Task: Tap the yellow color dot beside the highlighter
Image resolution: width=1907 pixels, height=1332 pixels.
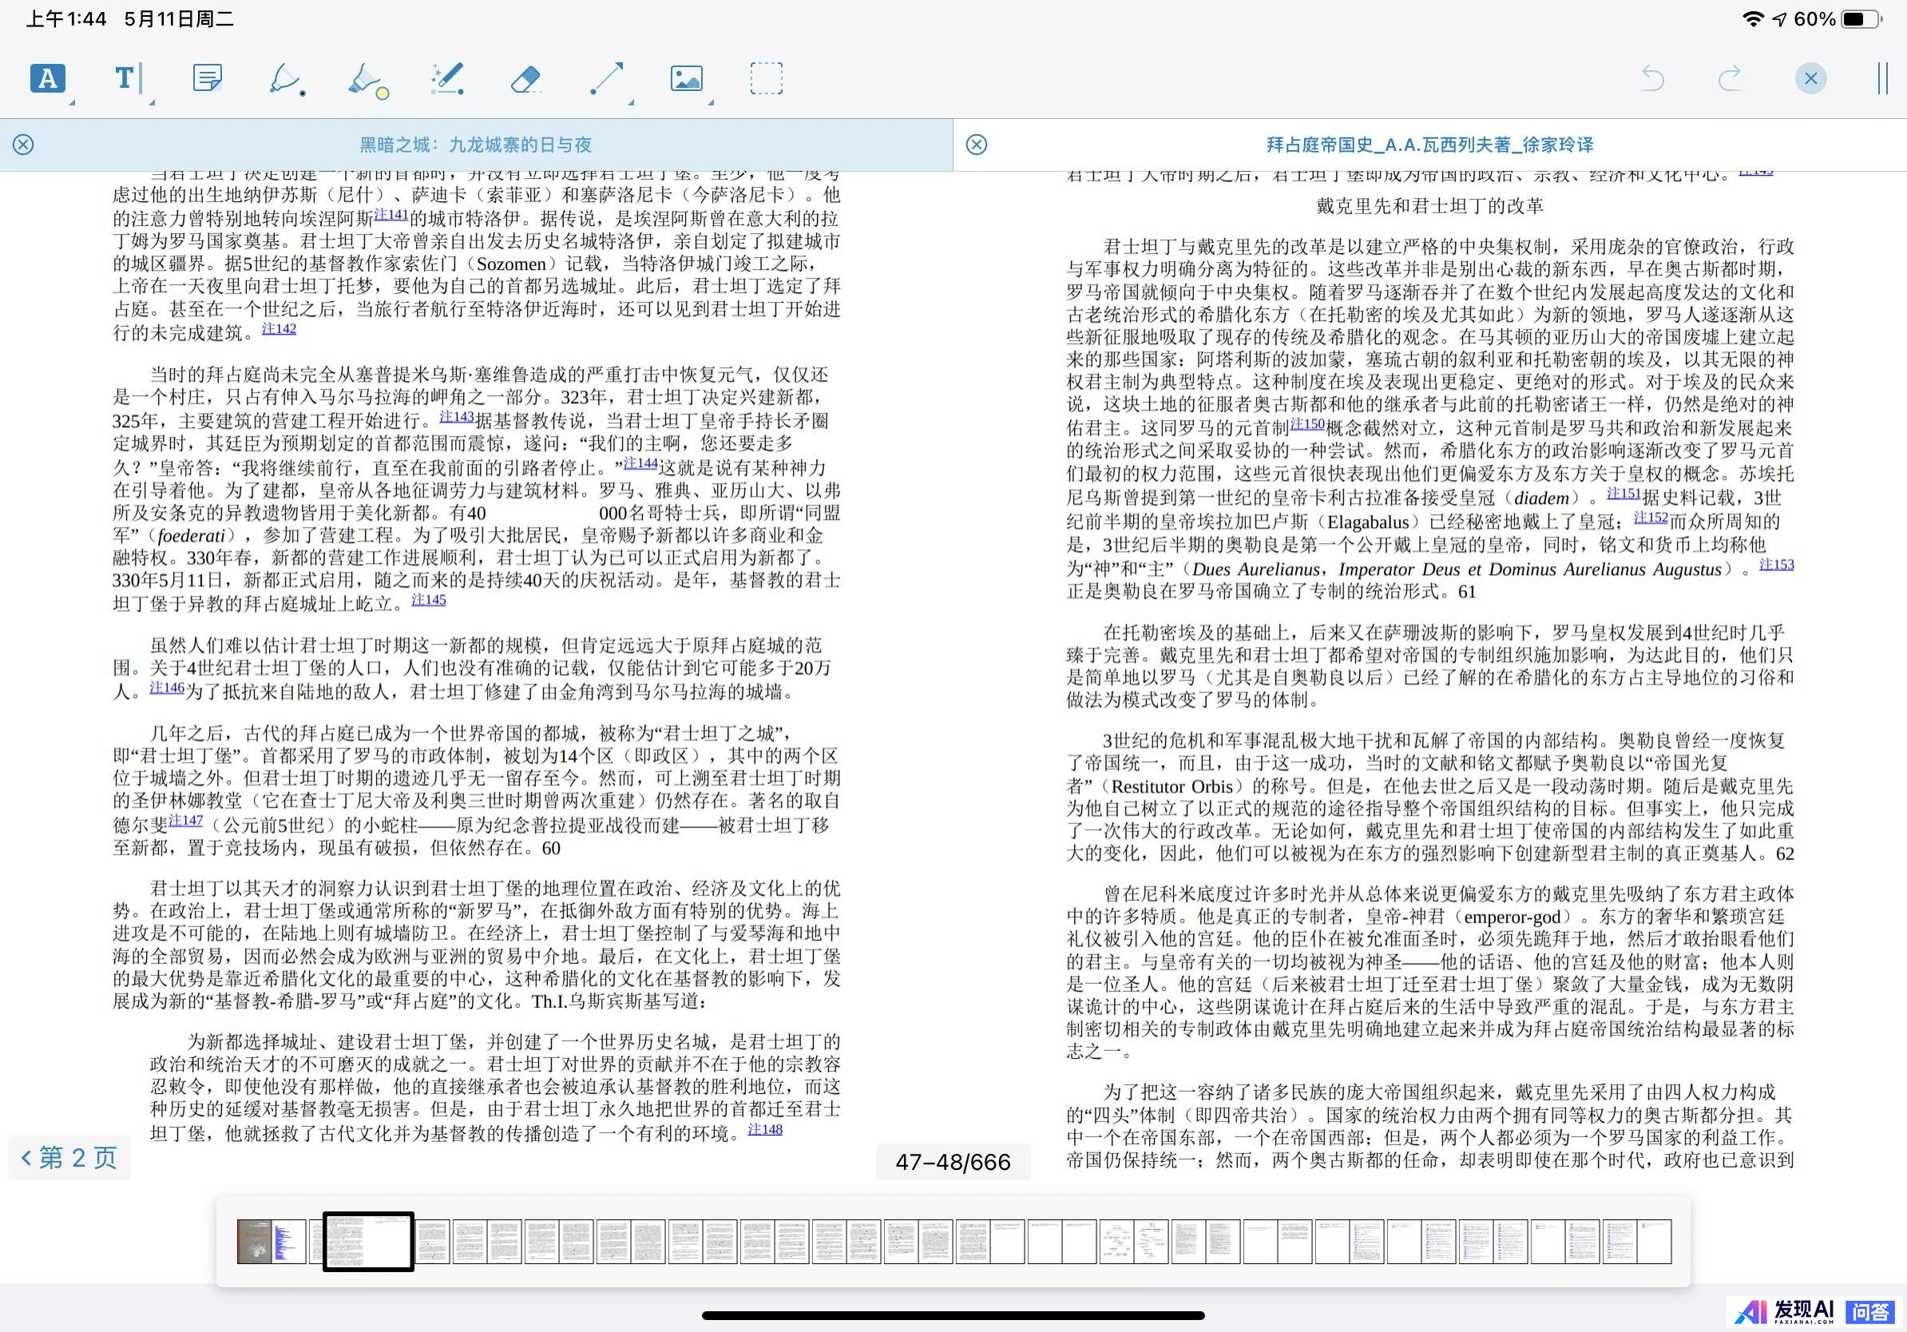Action: (383, 93)
